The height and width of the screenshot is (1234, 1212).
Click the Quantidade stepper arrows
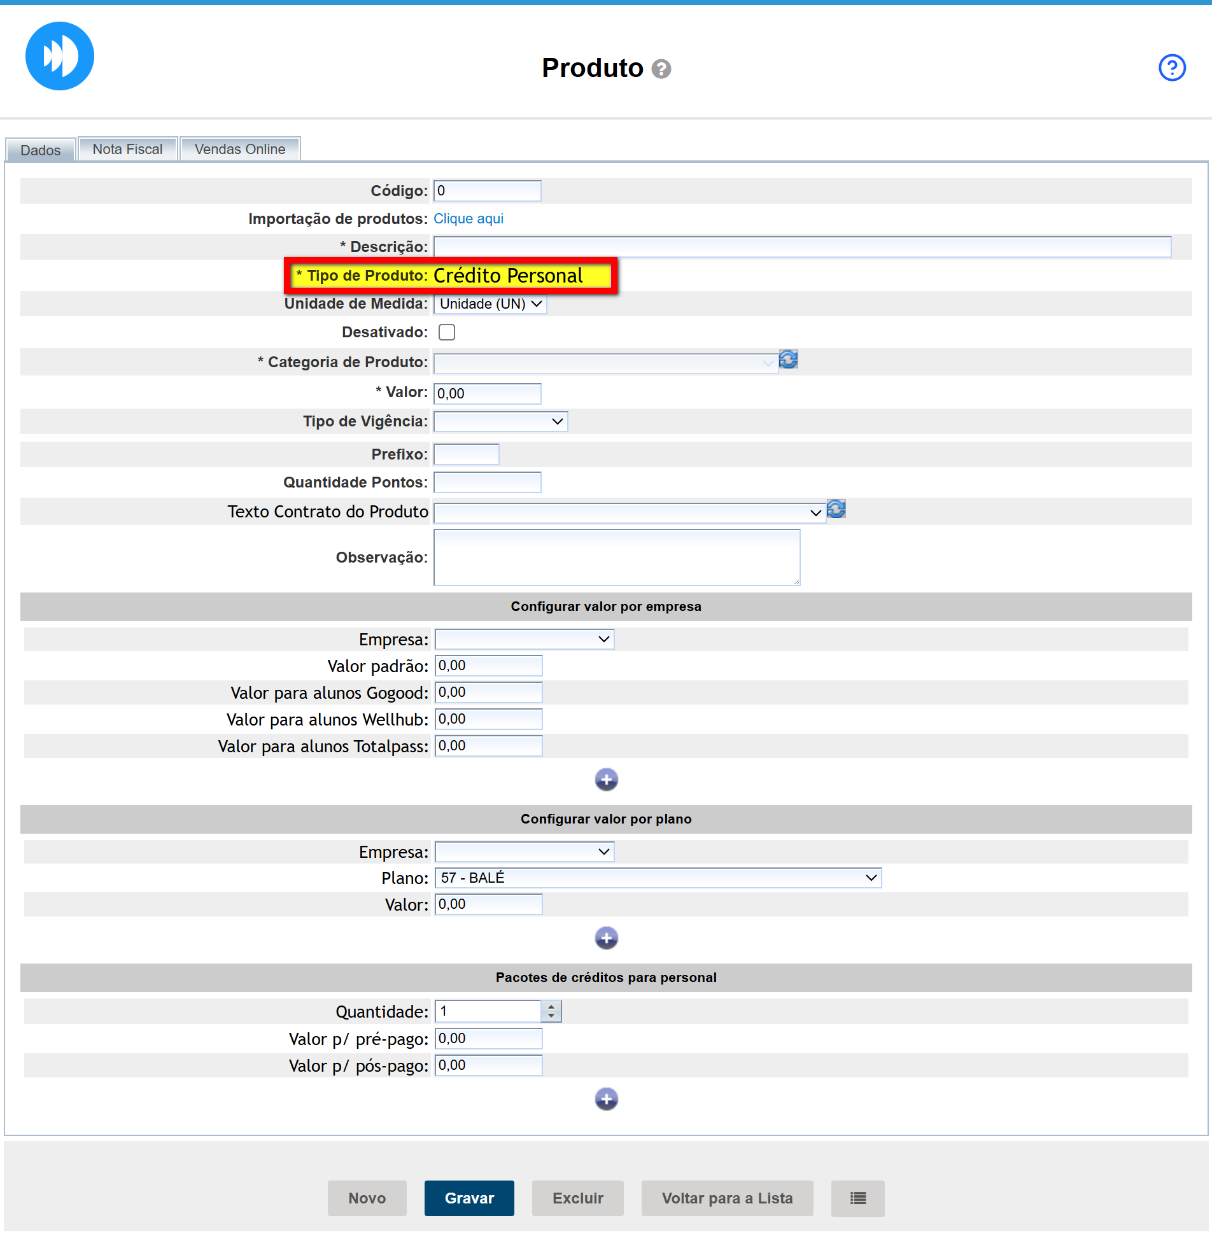pyautogui.click(x=551, y=1011)
